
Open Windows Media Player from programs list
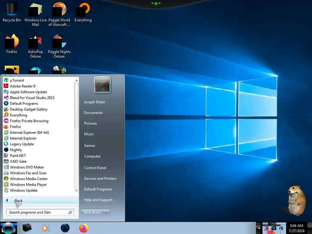28,184
